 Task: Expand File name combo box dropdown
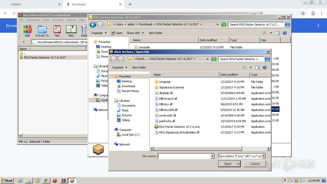[x=212, y=156]
